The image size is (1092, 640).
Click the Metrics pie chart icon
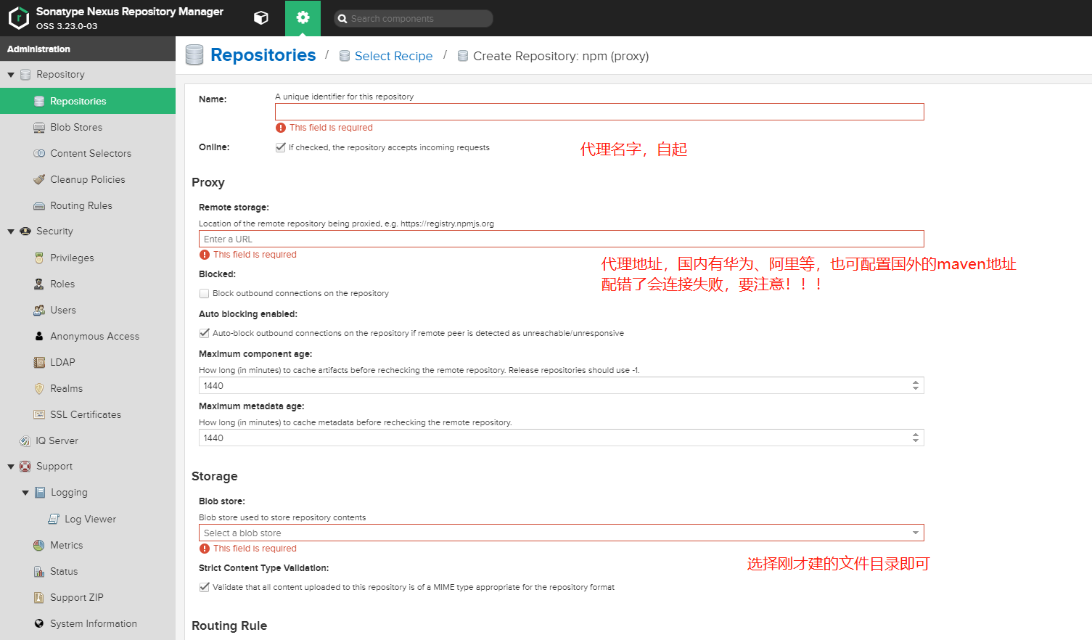click(39, 545)
